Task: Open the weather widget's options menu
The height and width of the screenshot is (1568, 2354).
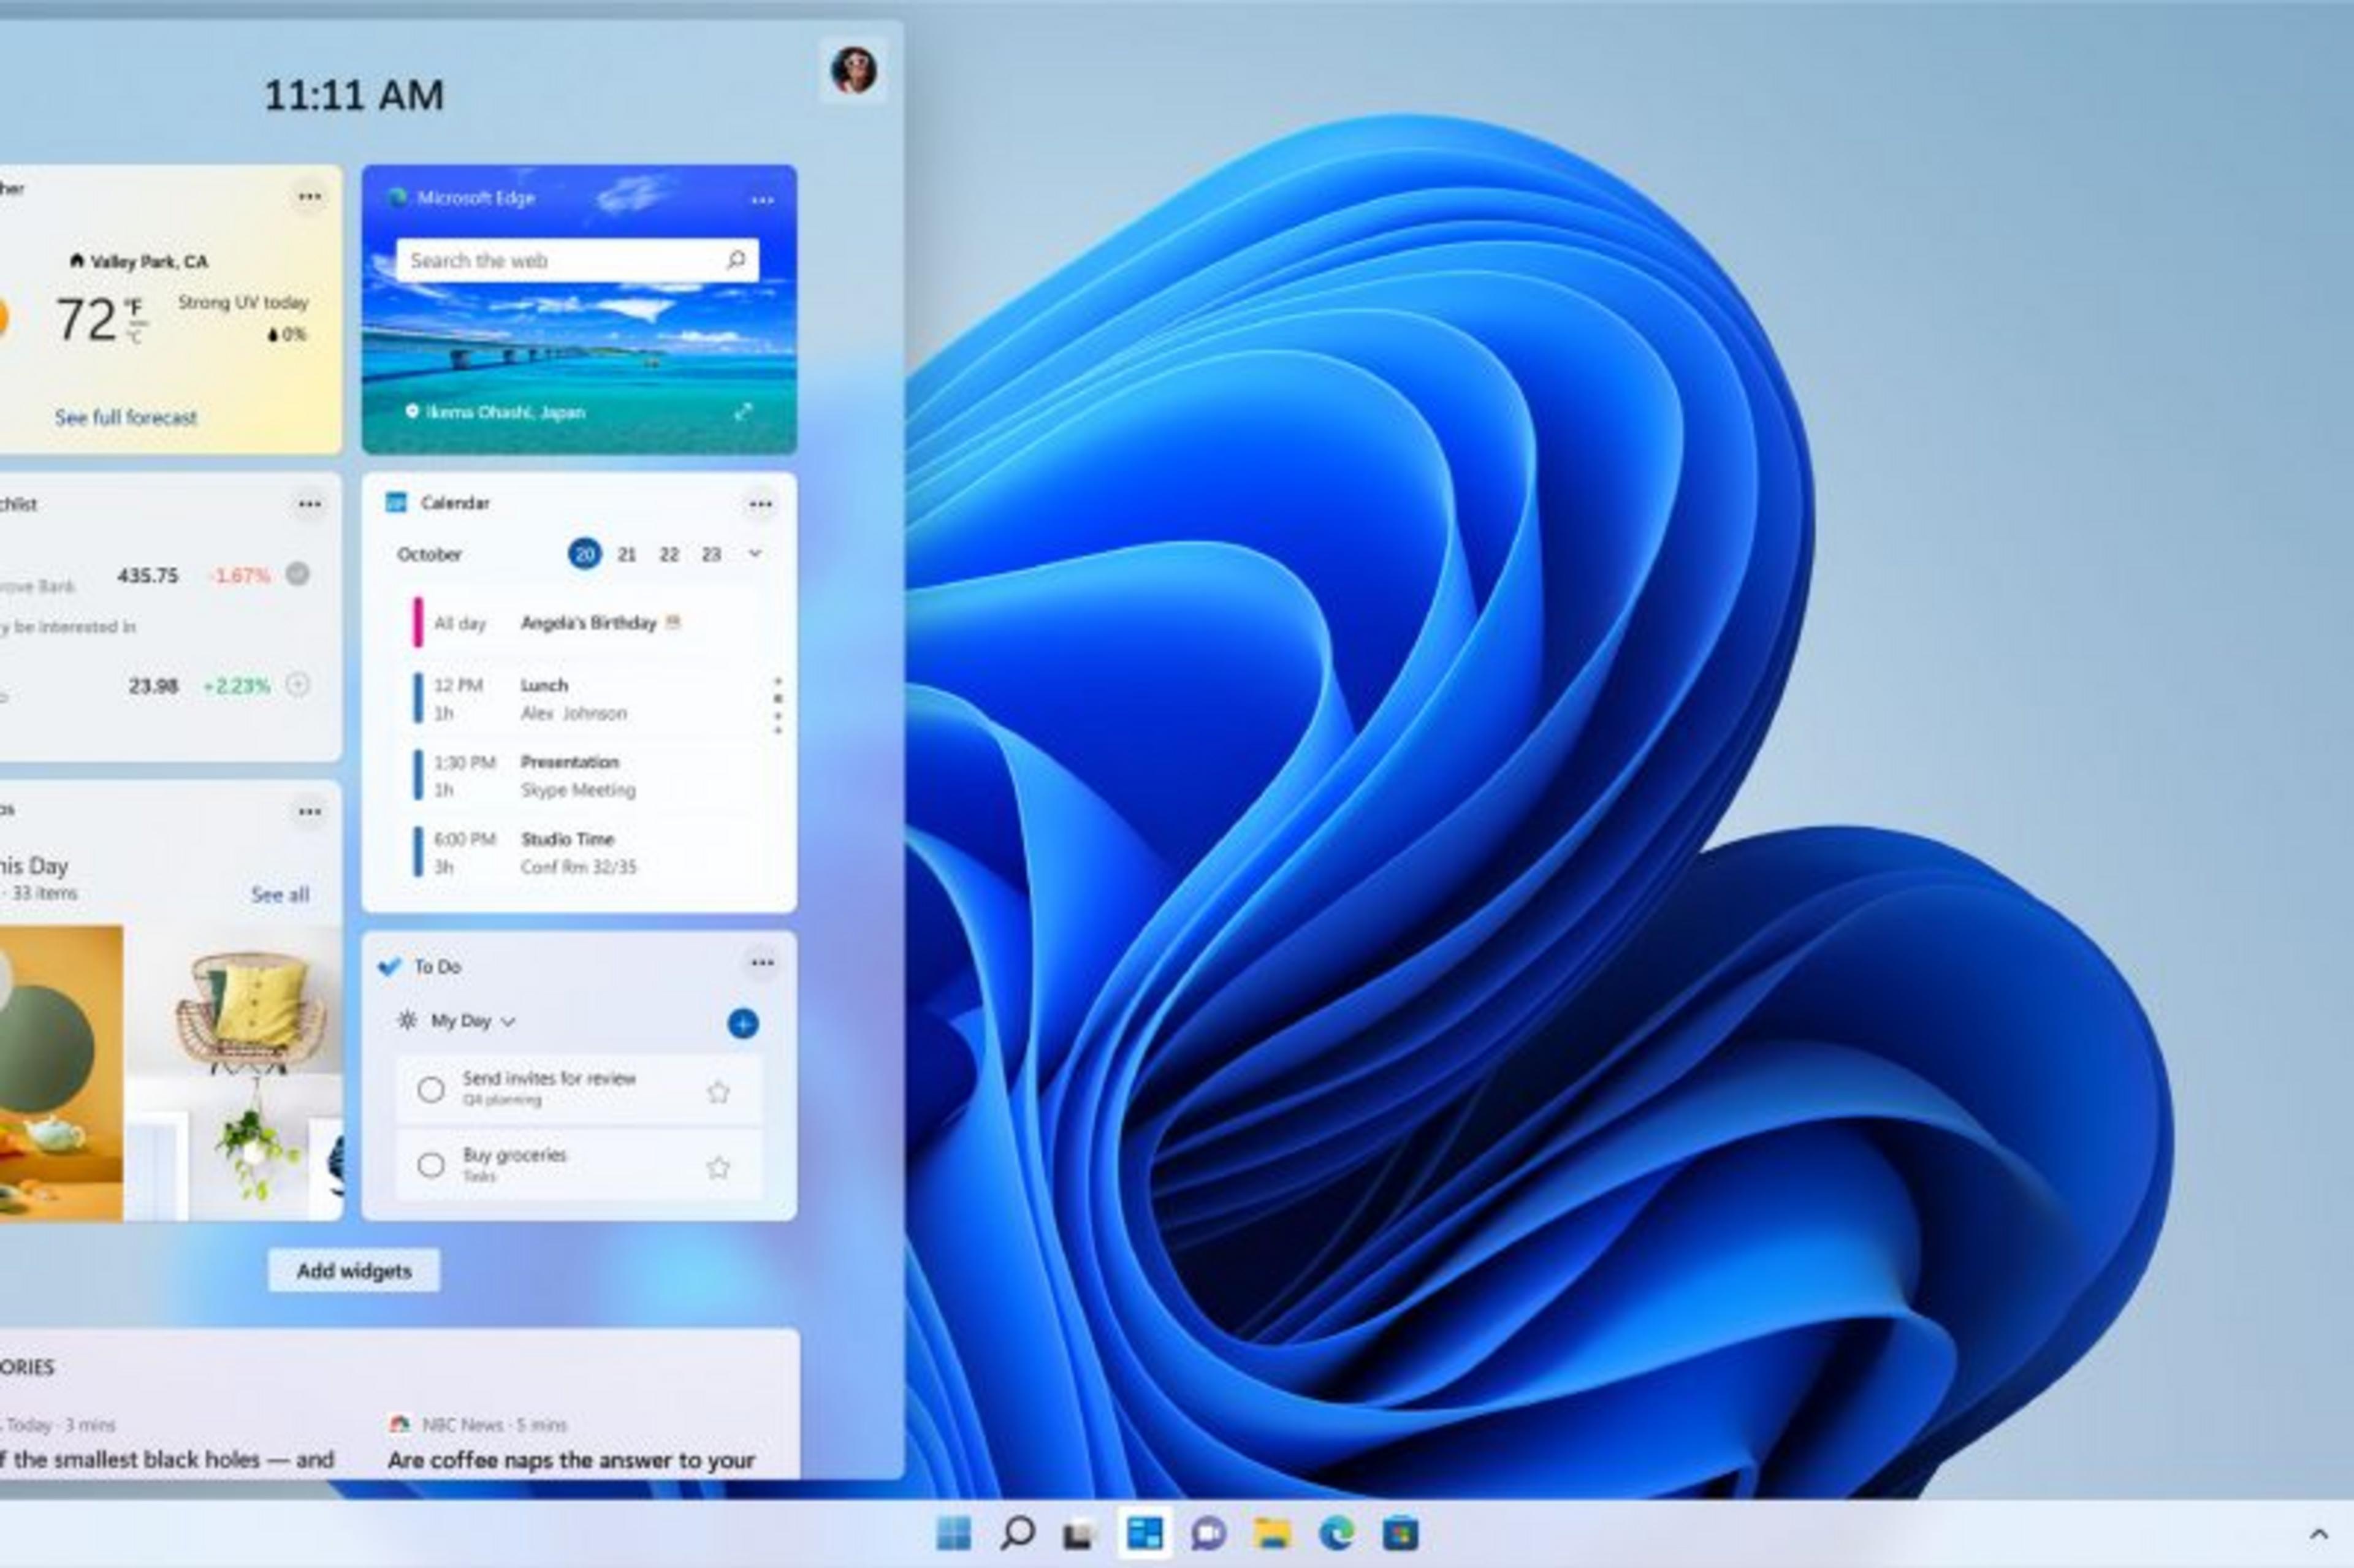Action: (309, 196)
